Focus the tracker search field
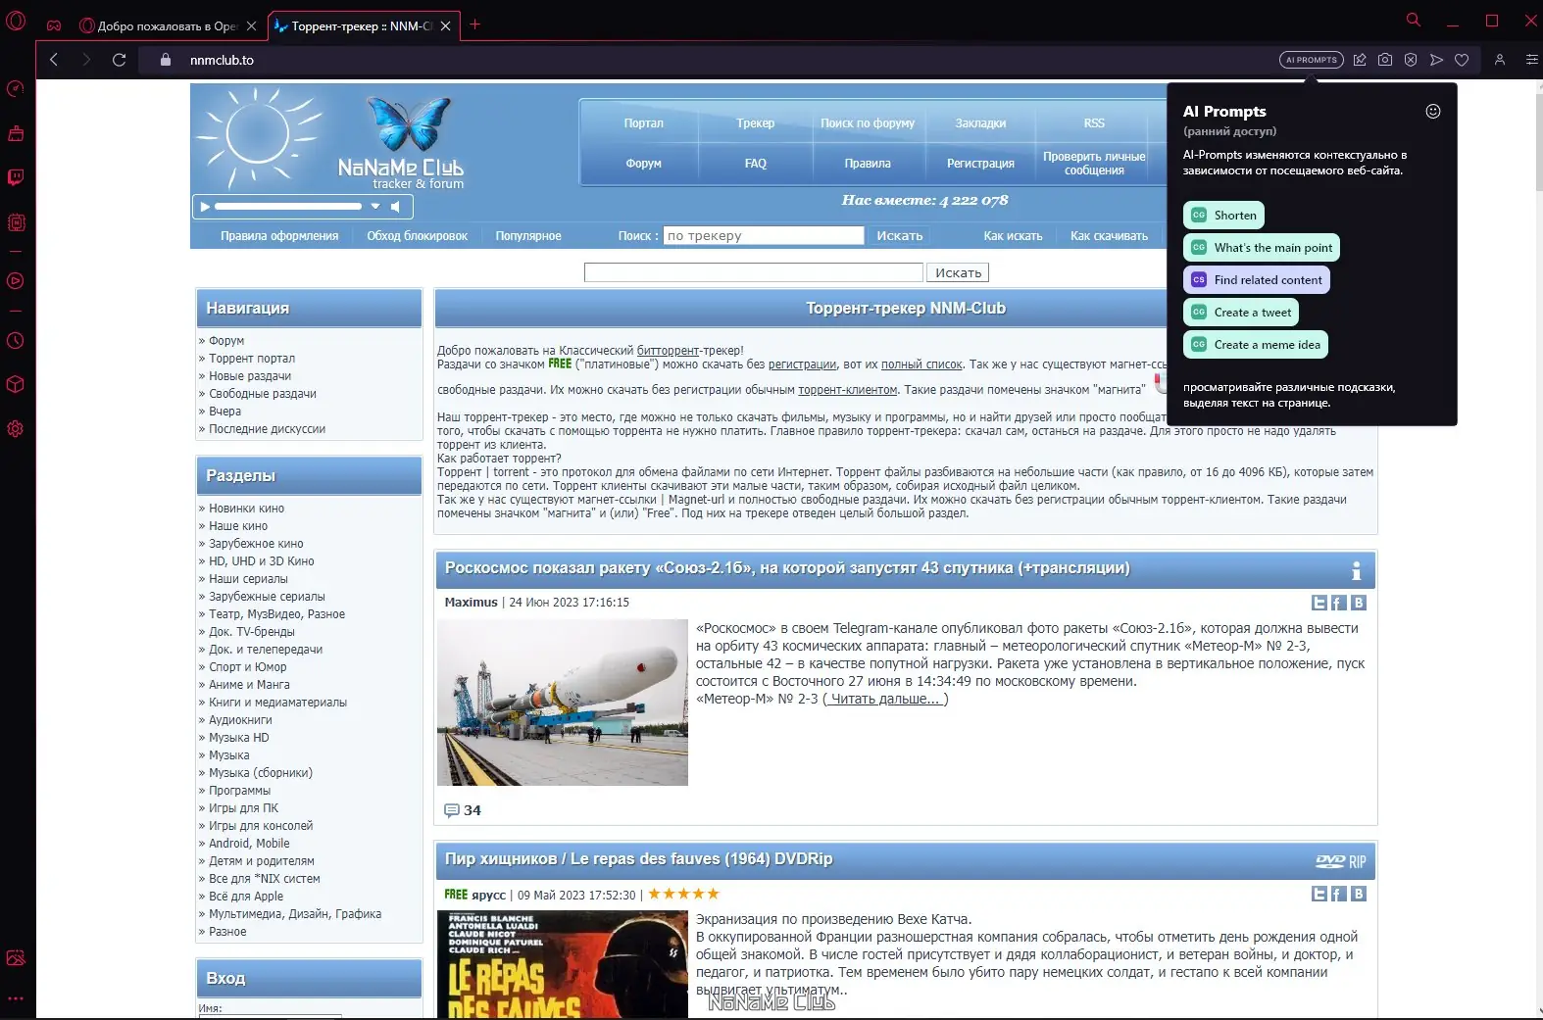1543x1020 pixels. tap(764, 236)
